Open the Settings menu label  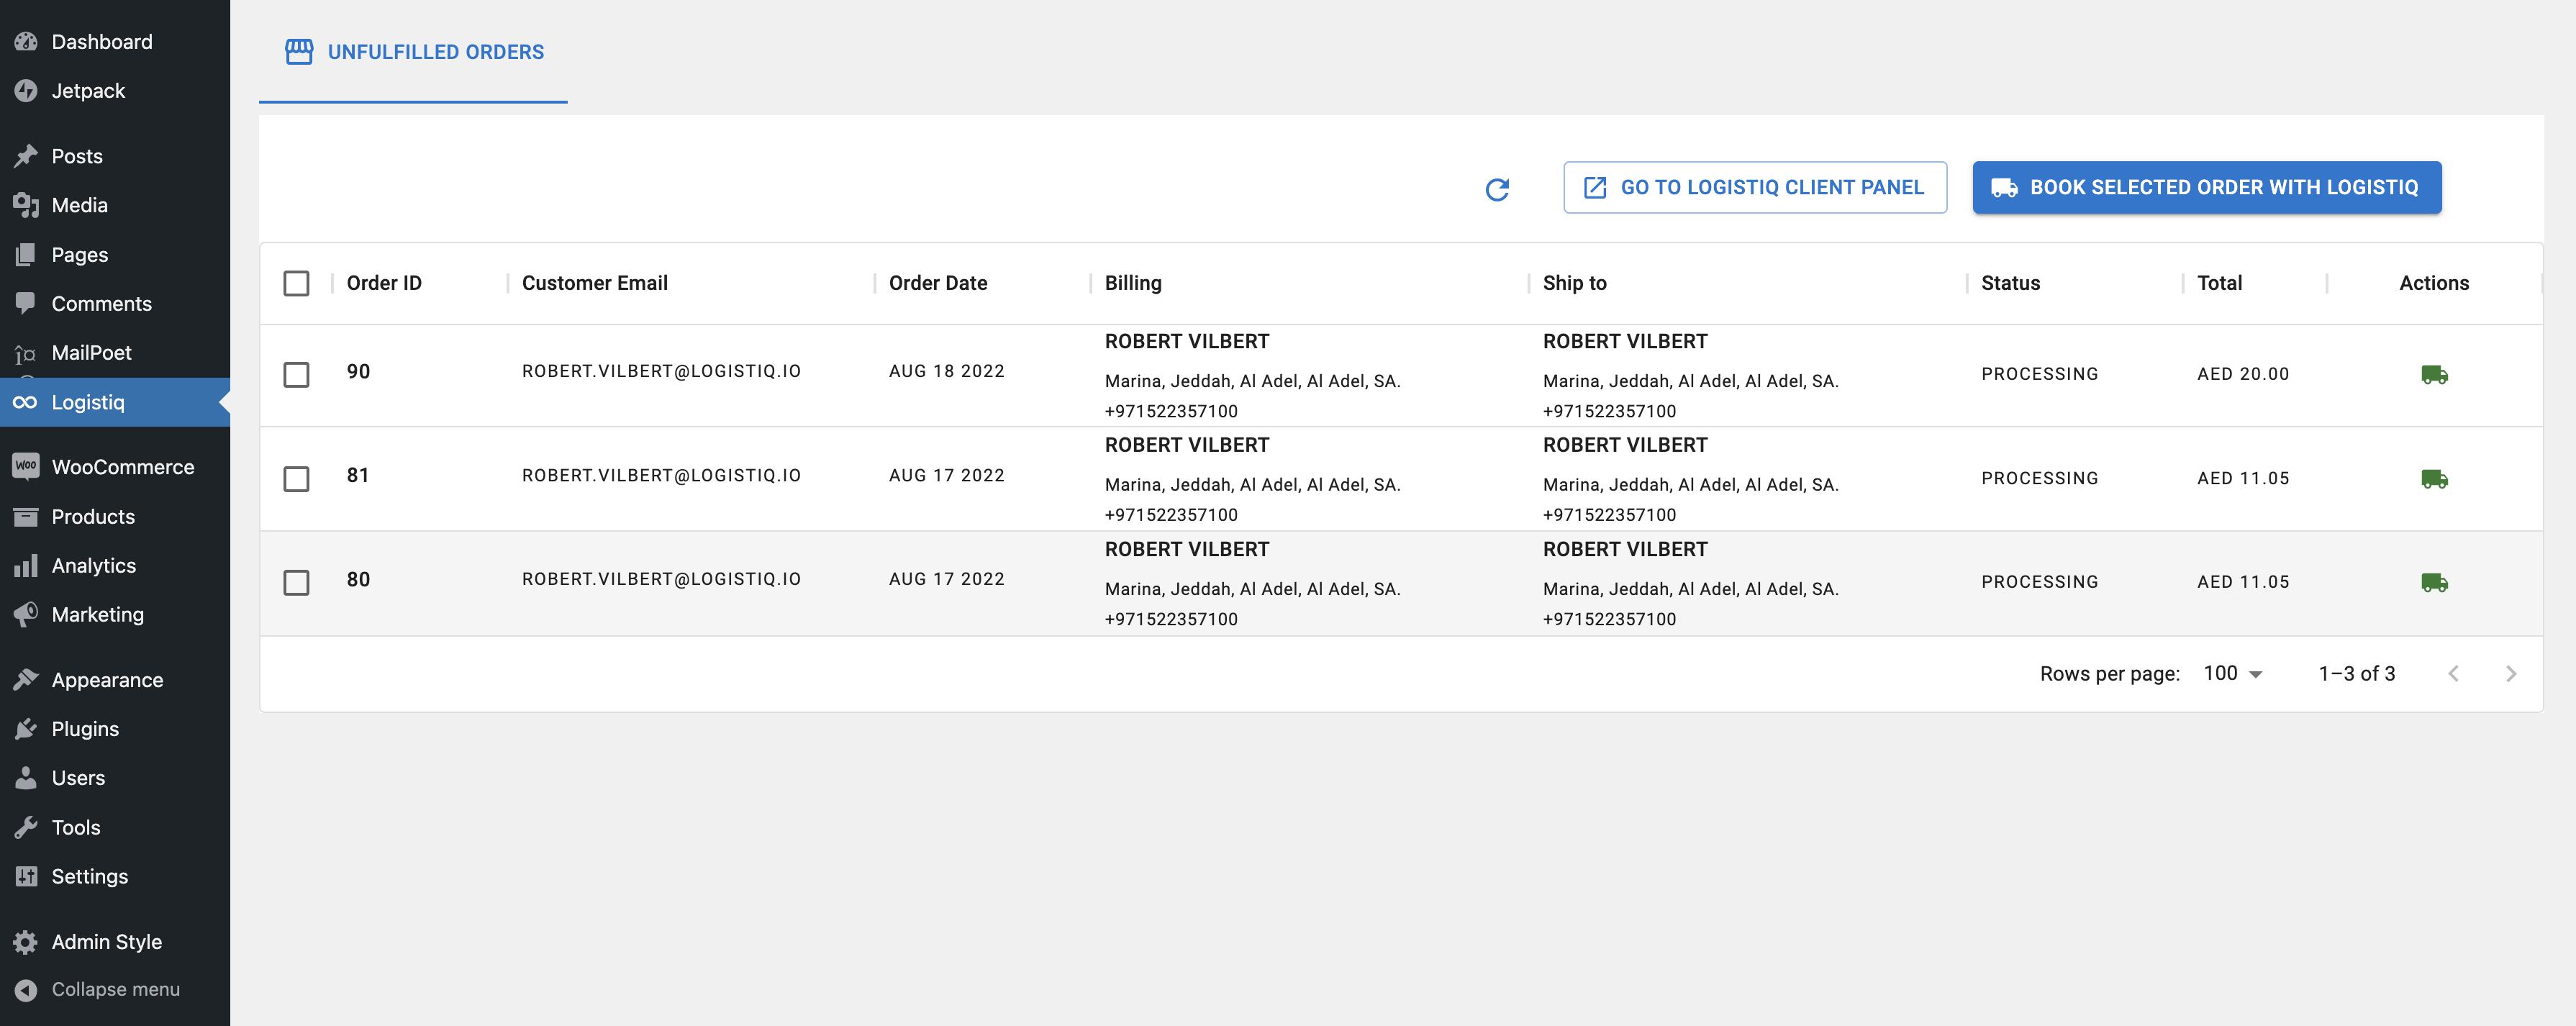(90, 876)
